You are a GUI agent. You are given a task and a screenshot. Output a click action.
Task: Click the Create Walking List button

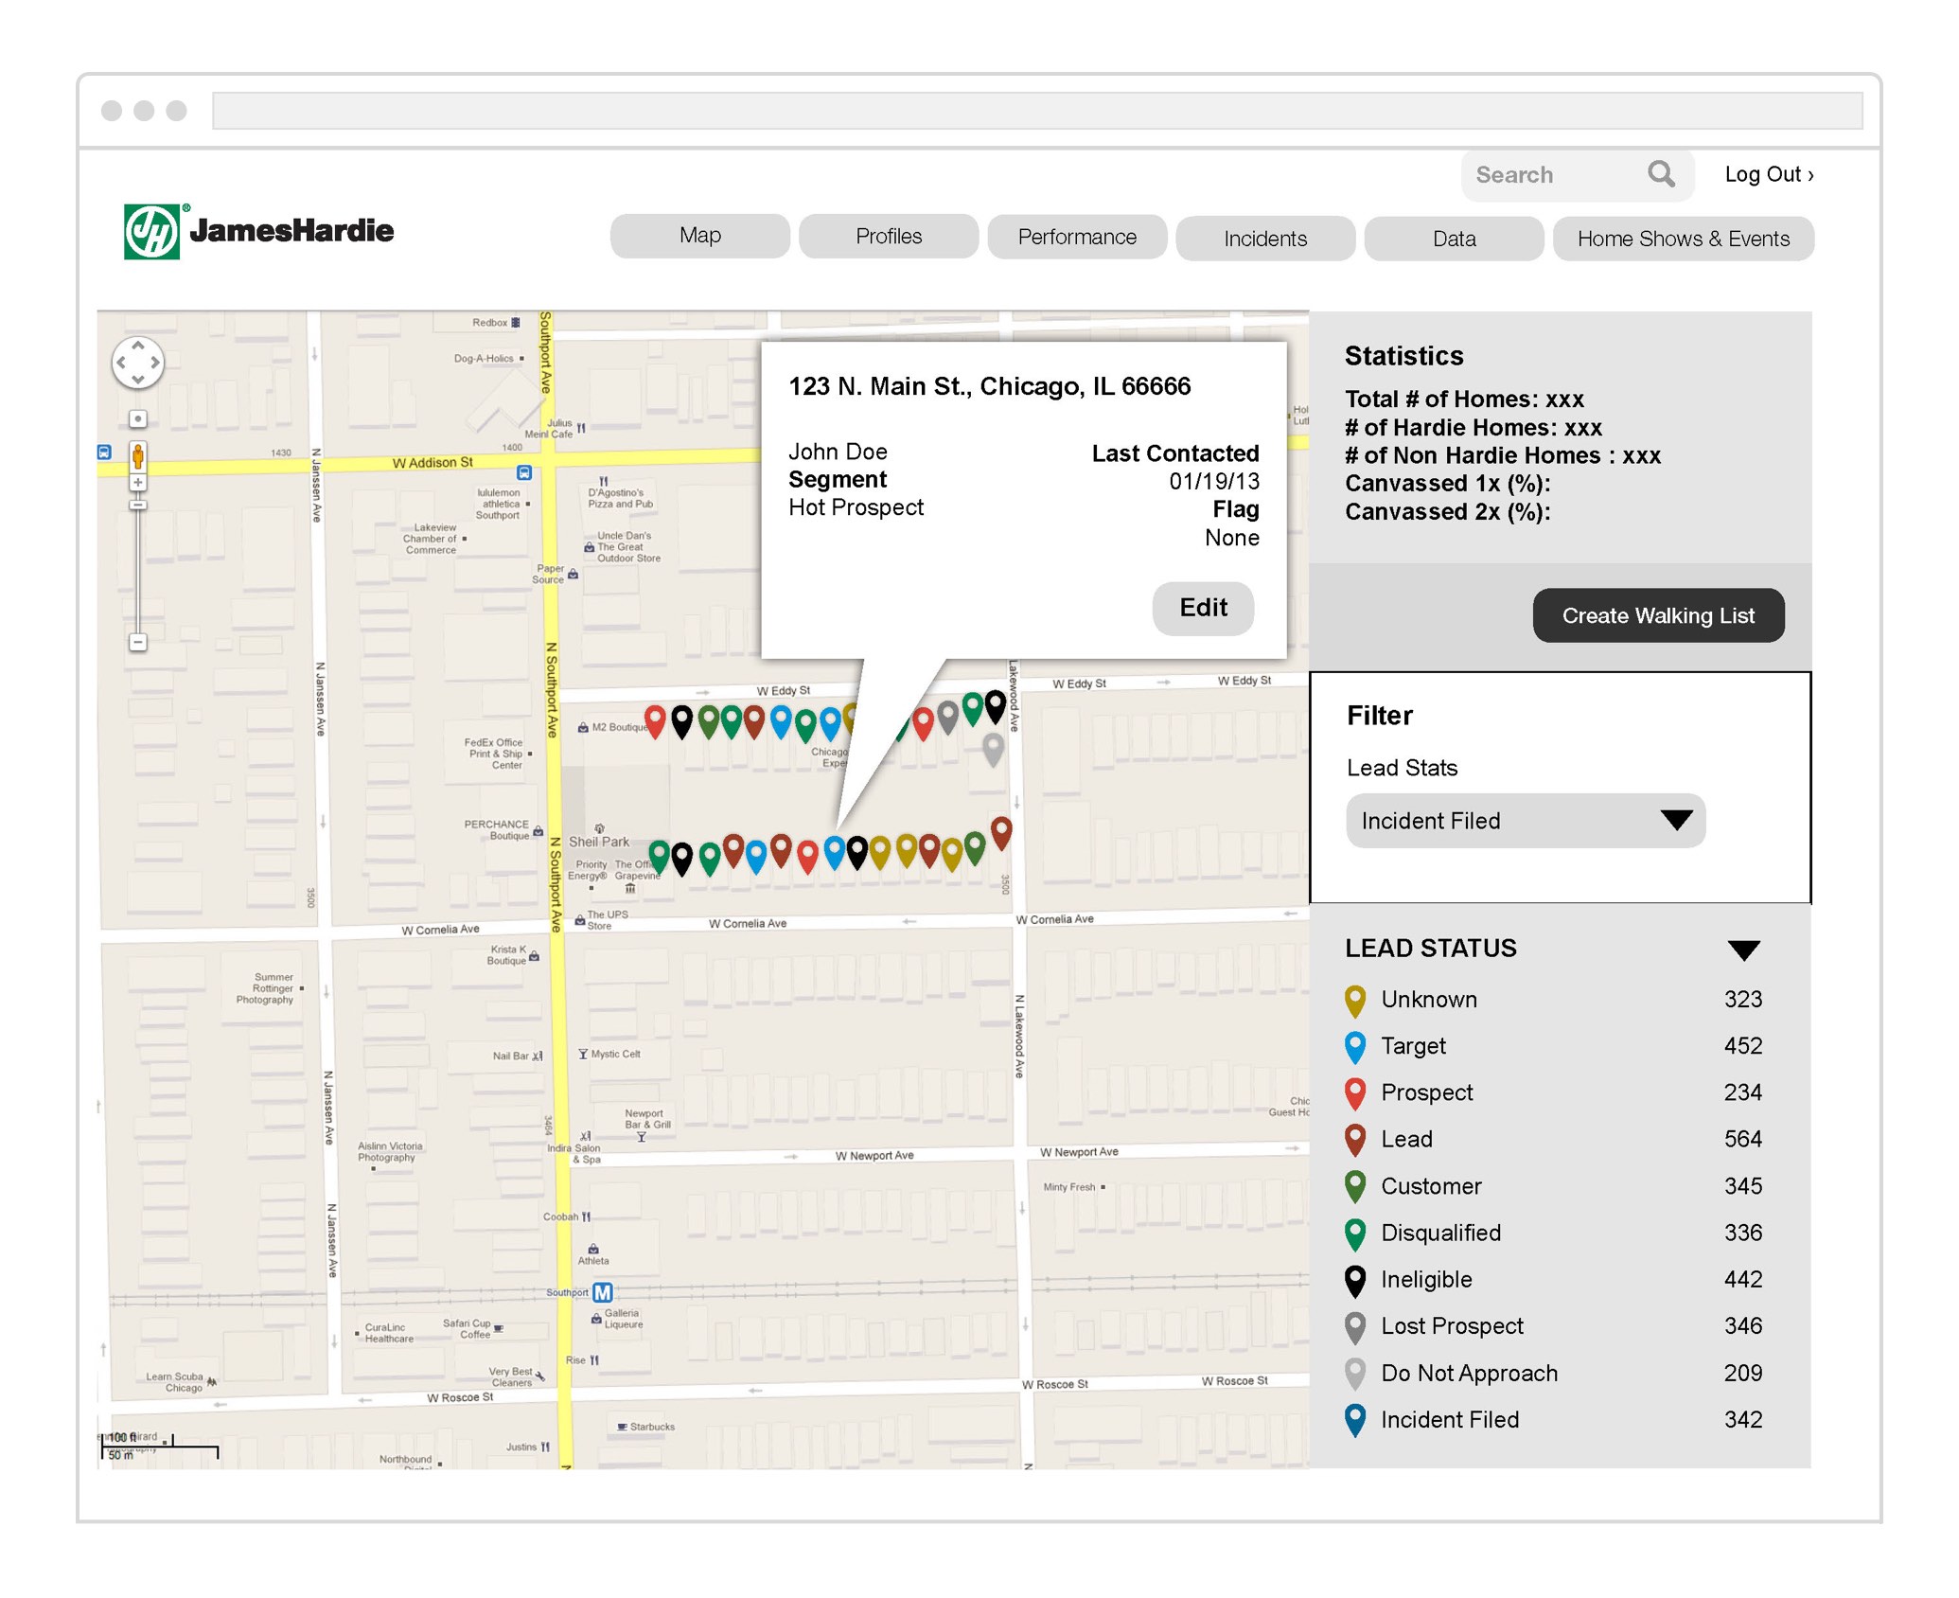[1658, 615]
